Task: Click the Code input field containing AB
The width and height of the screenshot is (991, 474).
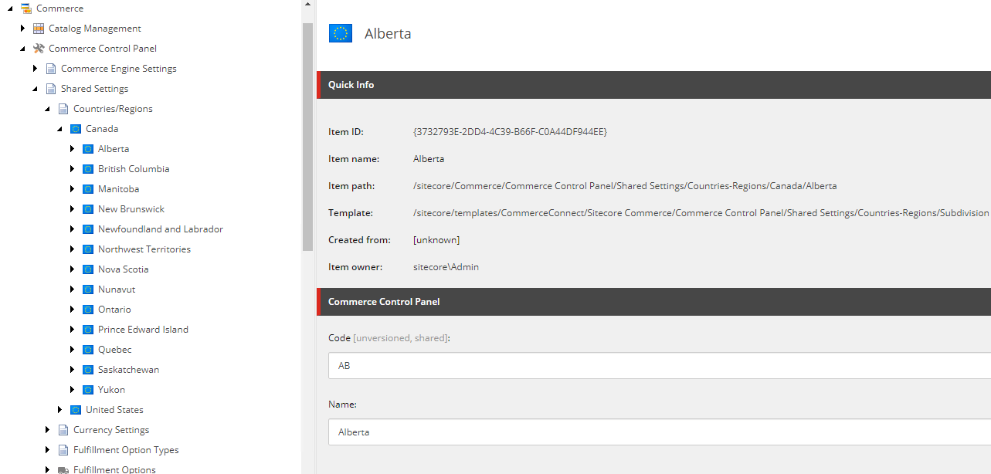Action: tap(660, 366)
